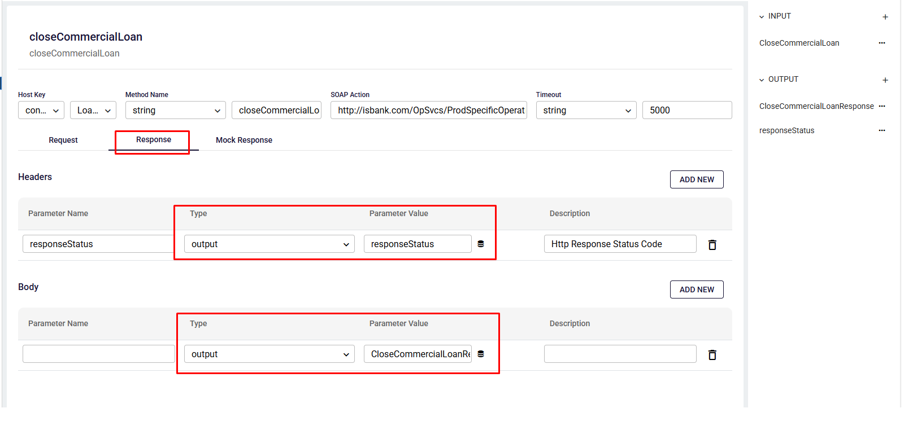904x430 pixels.
Task: Open the Timeout type dropdown
Action: pyautogui.click(x=586, y=111)
